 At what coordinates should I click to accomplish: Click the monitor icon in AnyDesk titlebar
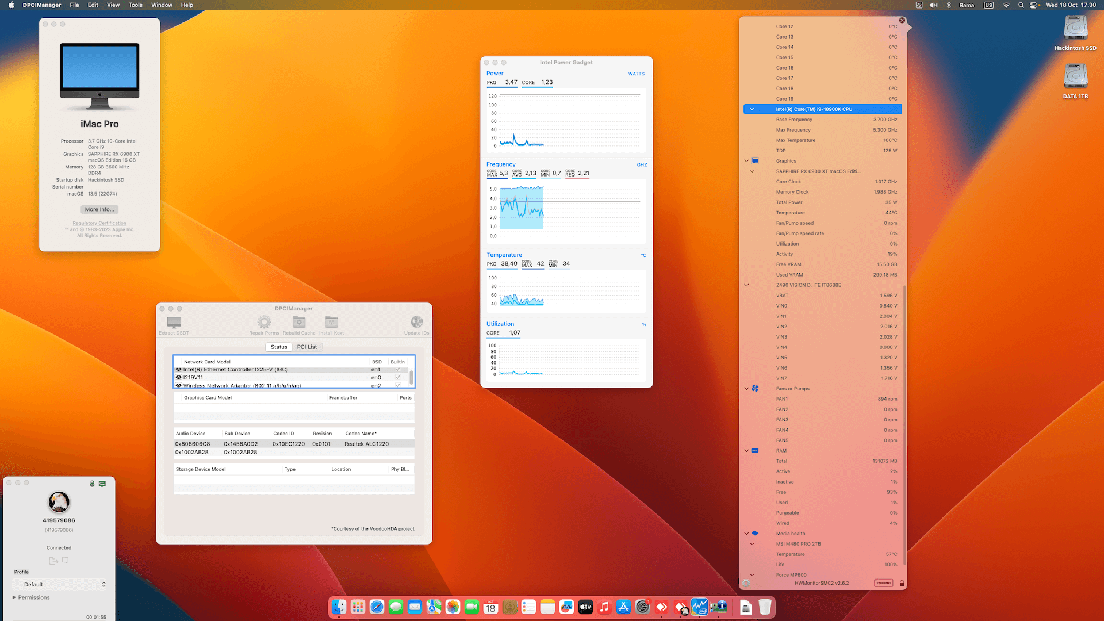(102, 484)
